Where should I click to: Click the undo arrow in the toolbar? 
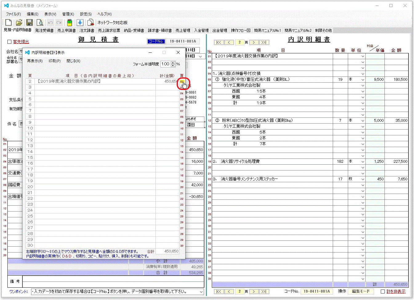pos(50,23)
